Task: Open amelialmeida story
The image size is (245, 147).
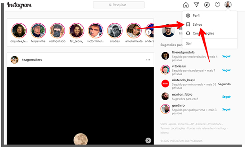Action: coord(134,31)
